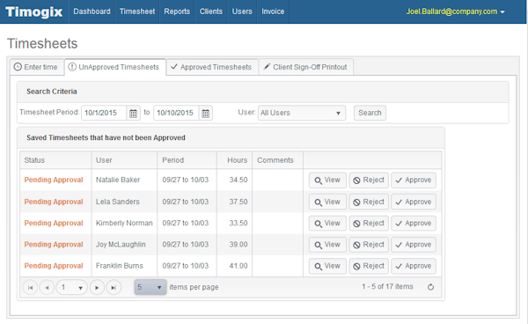
Task: Open the page number dropdown
Action: pyautogui.click(x=72, y=288)
